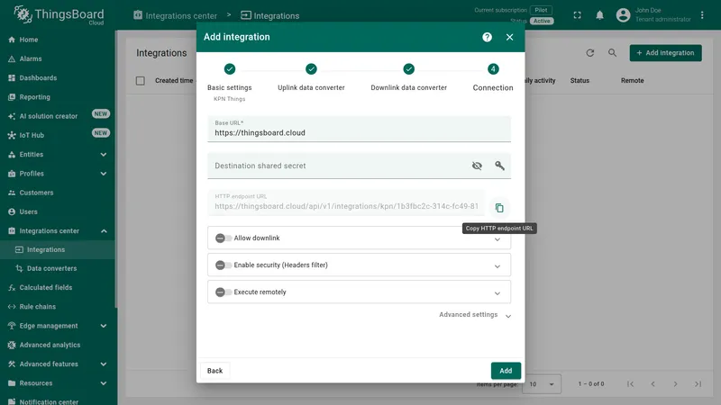721x405 pixels.
Task: Expand the Resources menu
Action: point(58,383)
